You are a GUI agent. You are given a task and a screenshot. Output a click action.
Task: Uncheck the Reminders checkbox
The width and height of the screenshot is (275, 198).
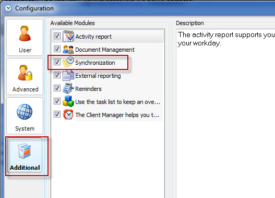tap(57, 88)
